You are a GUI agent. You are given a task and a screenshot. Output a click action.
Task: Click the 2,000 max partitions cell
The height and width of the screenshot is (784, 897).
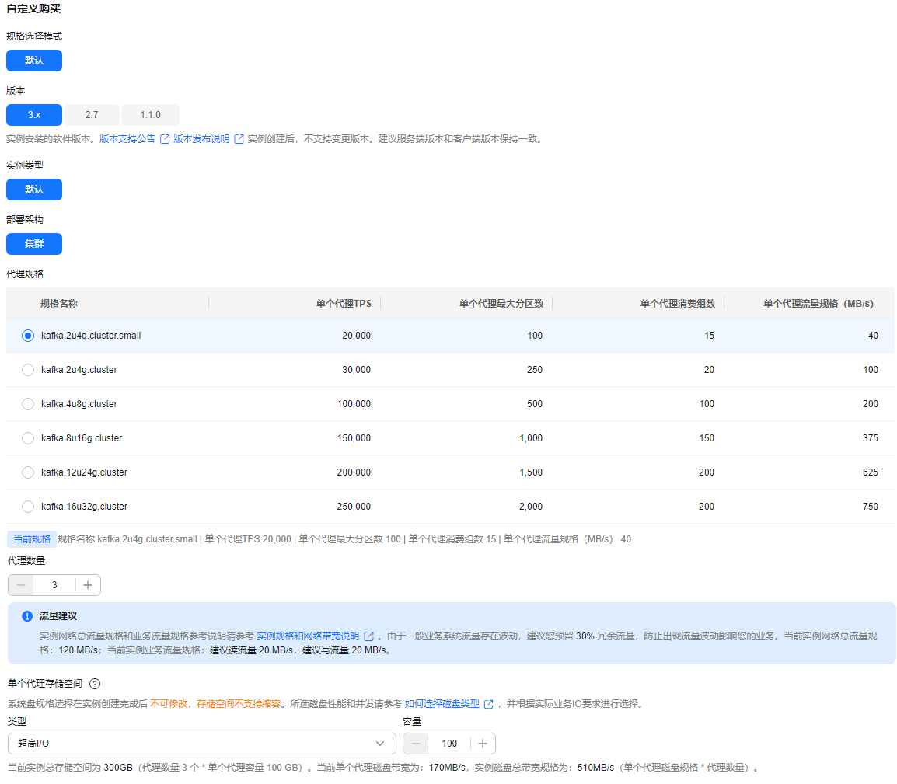tap(531, 507)
